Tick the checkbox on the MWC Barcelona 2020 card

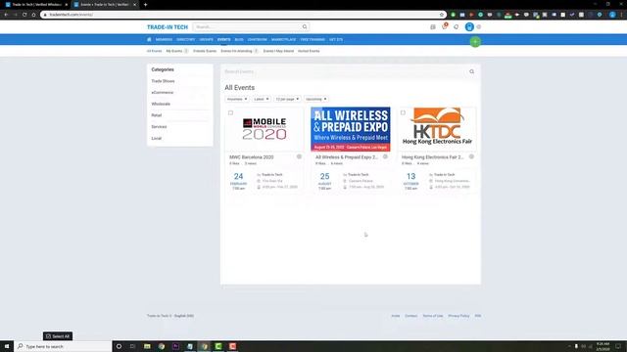[231, 113]
